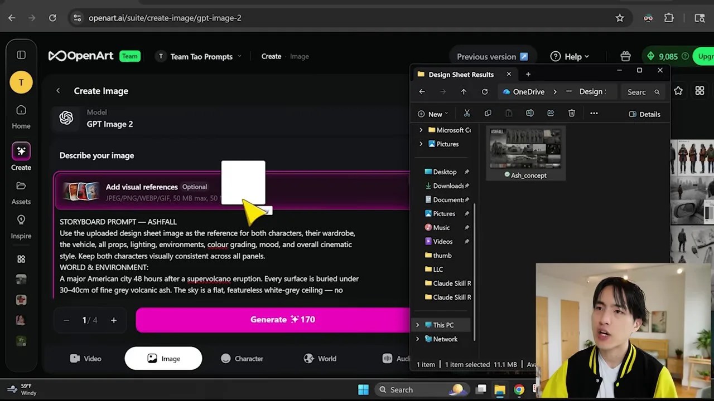Share the selected file in File Explorer
The width and height of the screenshot is (714, 401).
click(551, 114)
